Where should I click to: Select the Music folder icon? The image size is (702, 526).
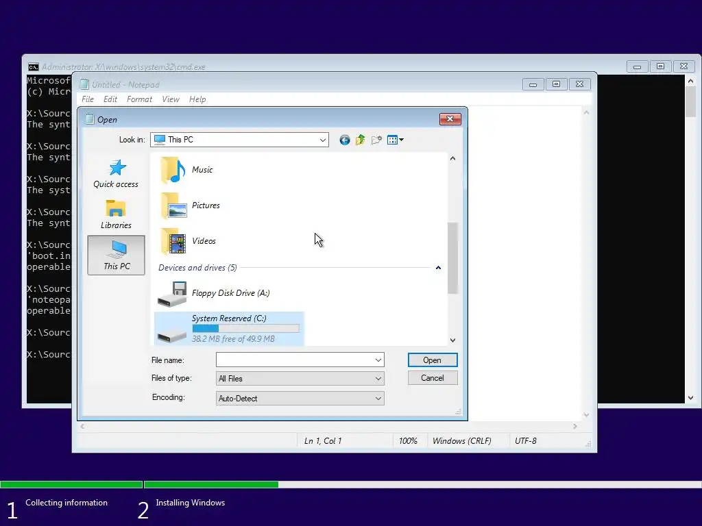pos(173,170)
